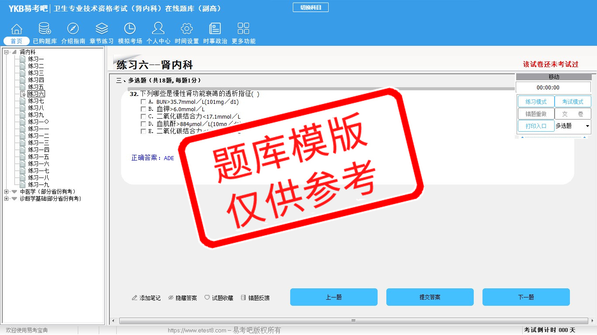Click the horizontal scrollbar at bottom

(353, 321)
